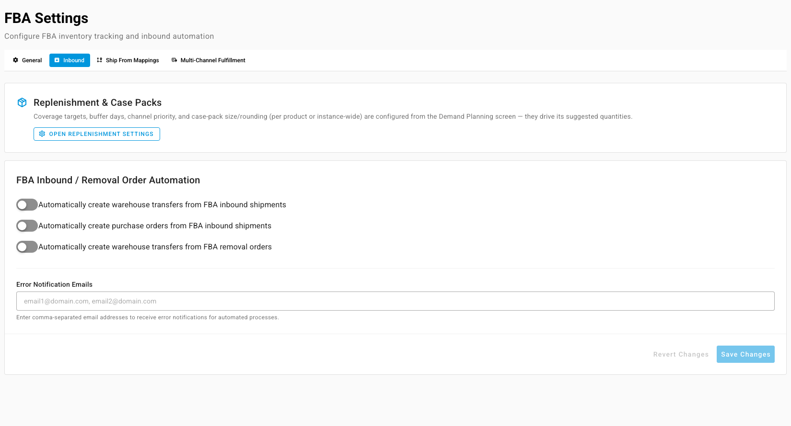791x426 pixels.
Task: Click the FBA Inbound / Removal Order Automation heading
Action: click(x=108, y=180)
